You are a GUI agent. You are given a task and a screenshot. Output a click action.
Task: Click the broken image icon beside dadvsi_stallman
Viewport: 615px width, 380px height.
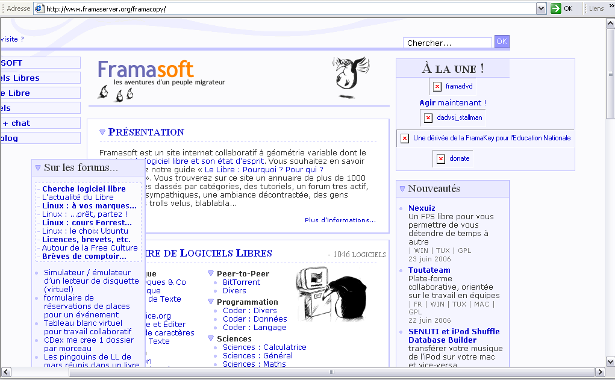(x=428, y=117)
